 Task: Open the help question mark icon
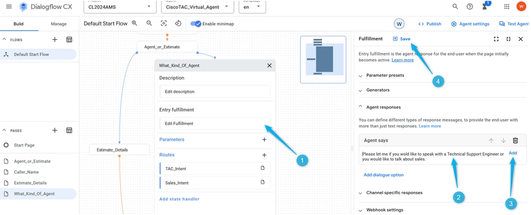point(470,6)
